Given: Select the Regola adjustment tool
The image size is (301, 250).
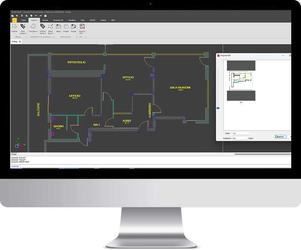Looking at the screenshot, I should pos(73,26).
